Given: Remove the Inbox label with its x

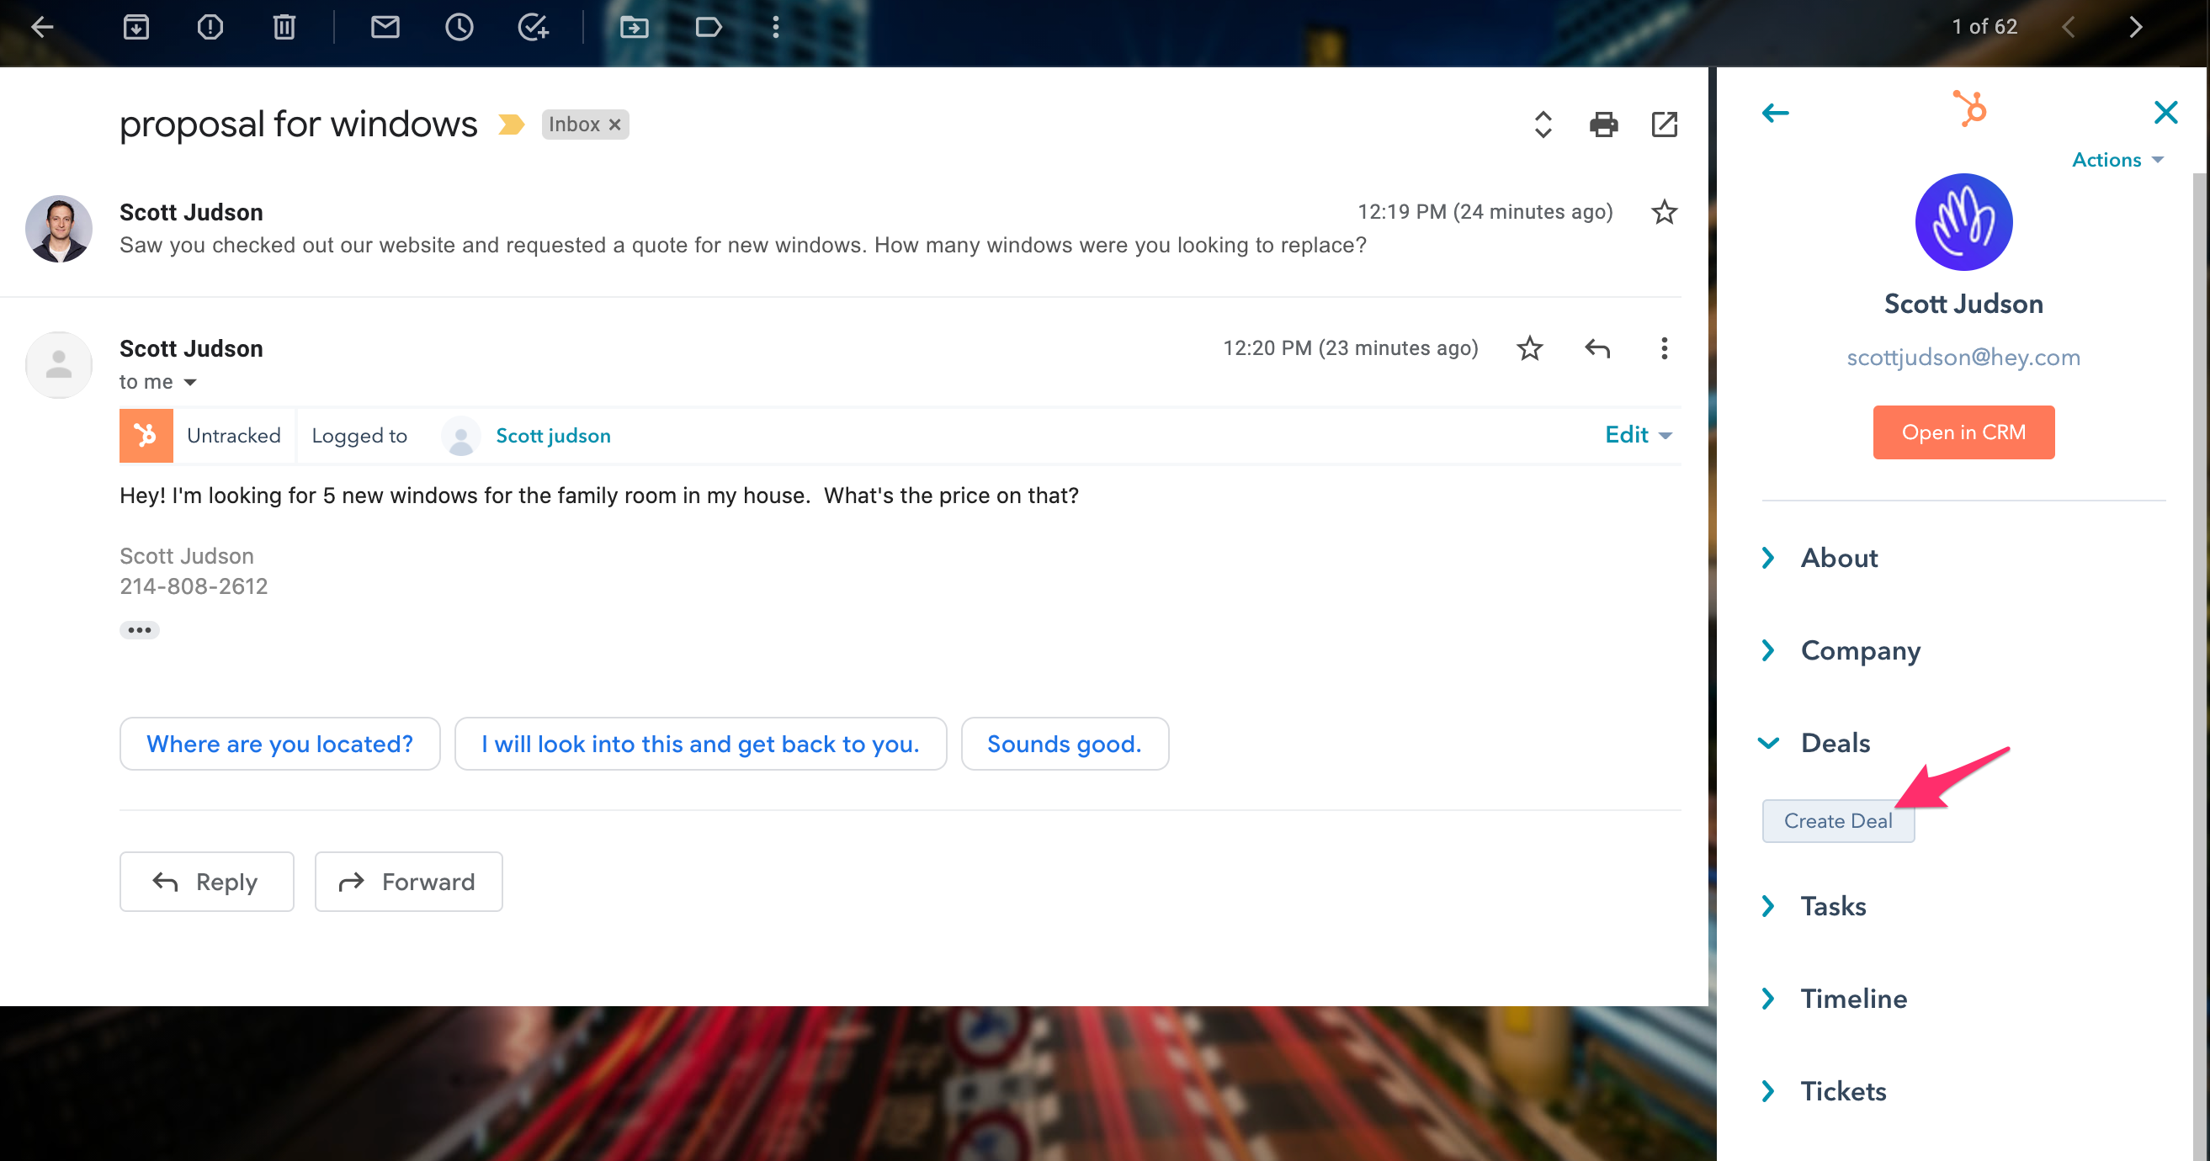Looking at the screenshot, I should click(x=615, y=125).
